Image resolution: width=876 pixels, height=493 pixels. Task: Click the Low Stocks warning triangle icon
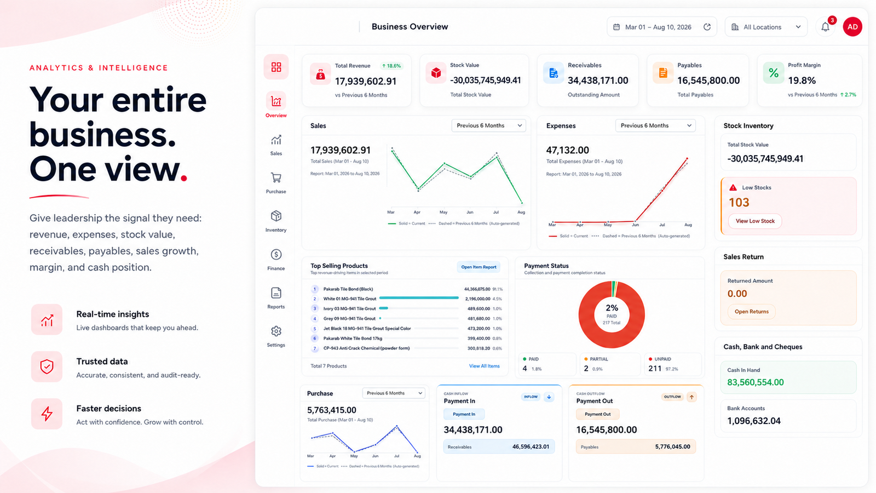point(733,187)
